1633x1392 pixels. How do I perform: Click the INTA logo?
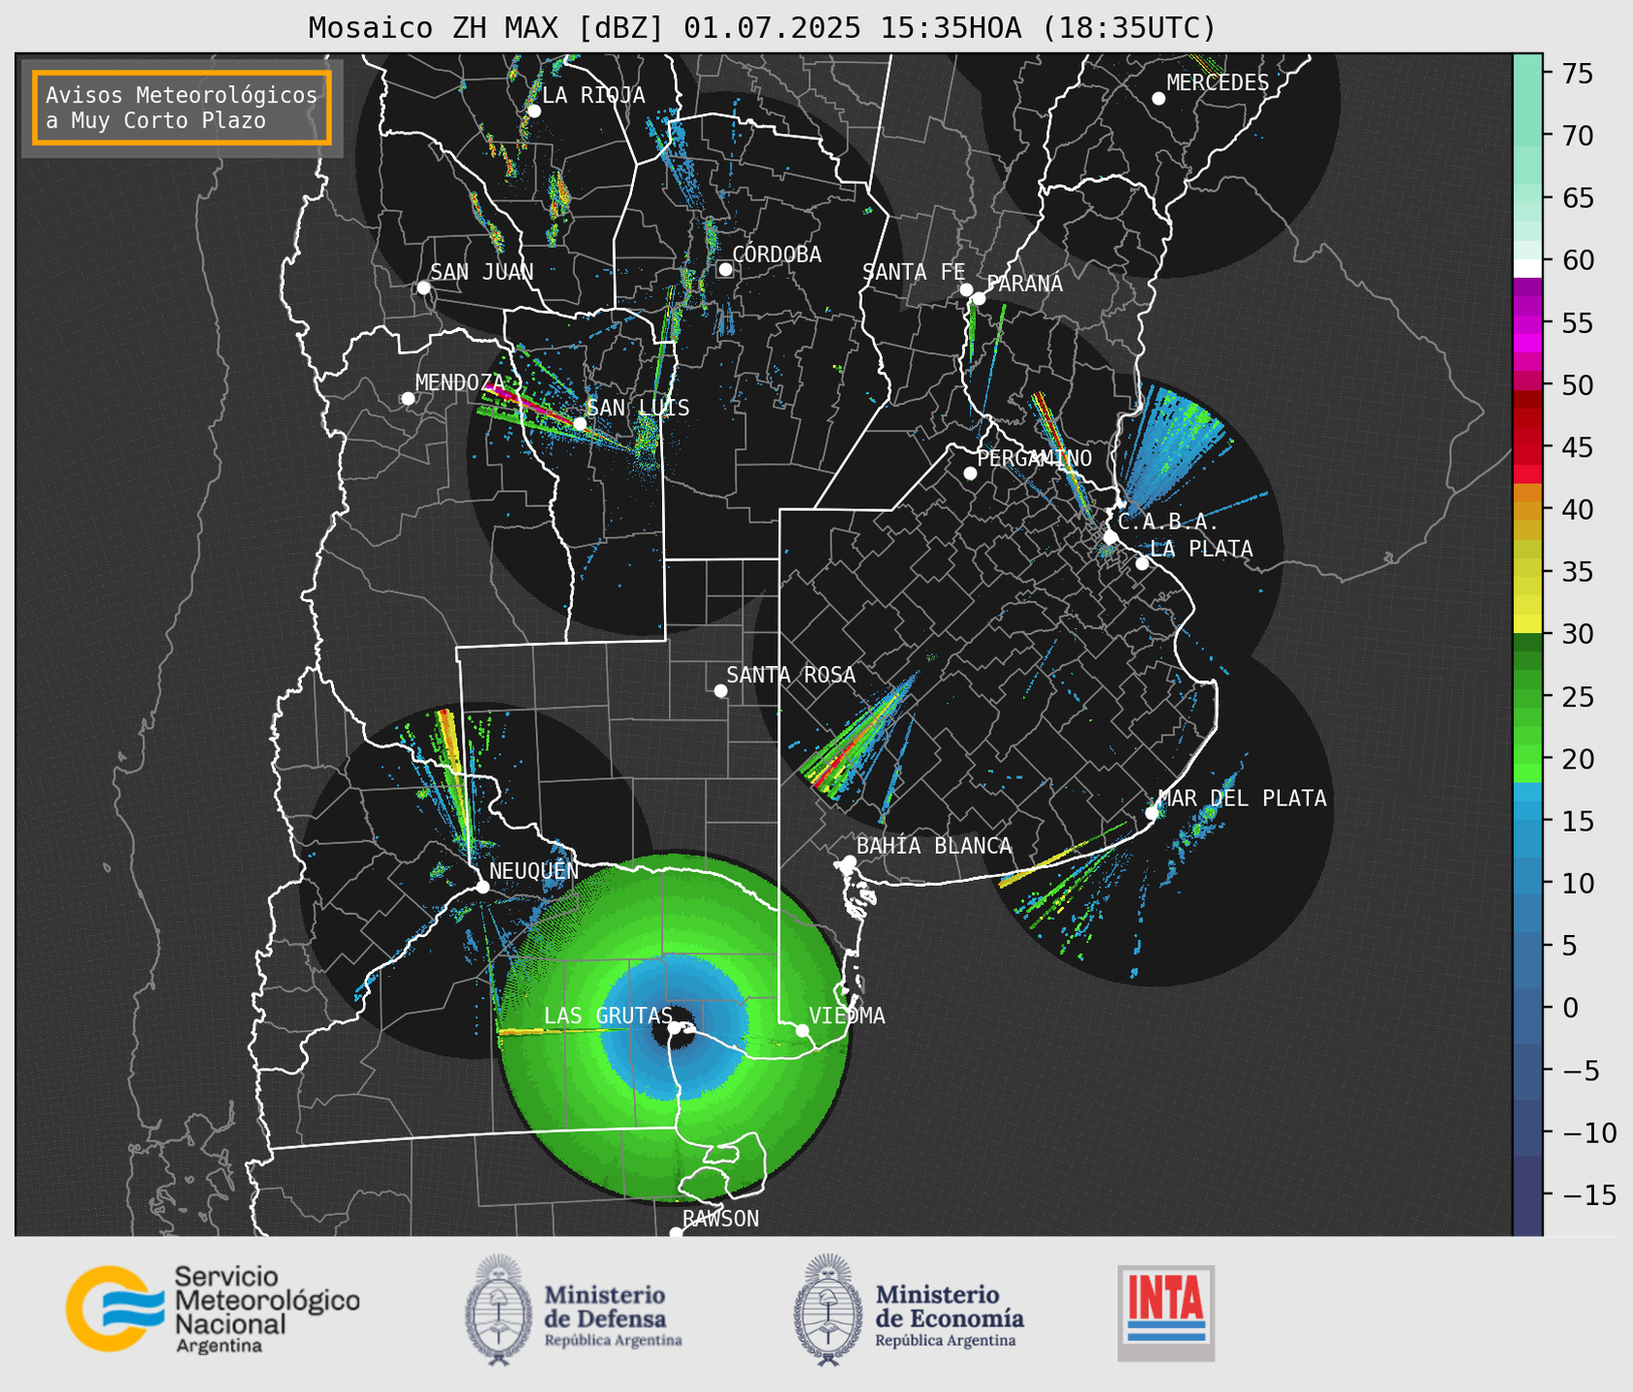1166,1313
